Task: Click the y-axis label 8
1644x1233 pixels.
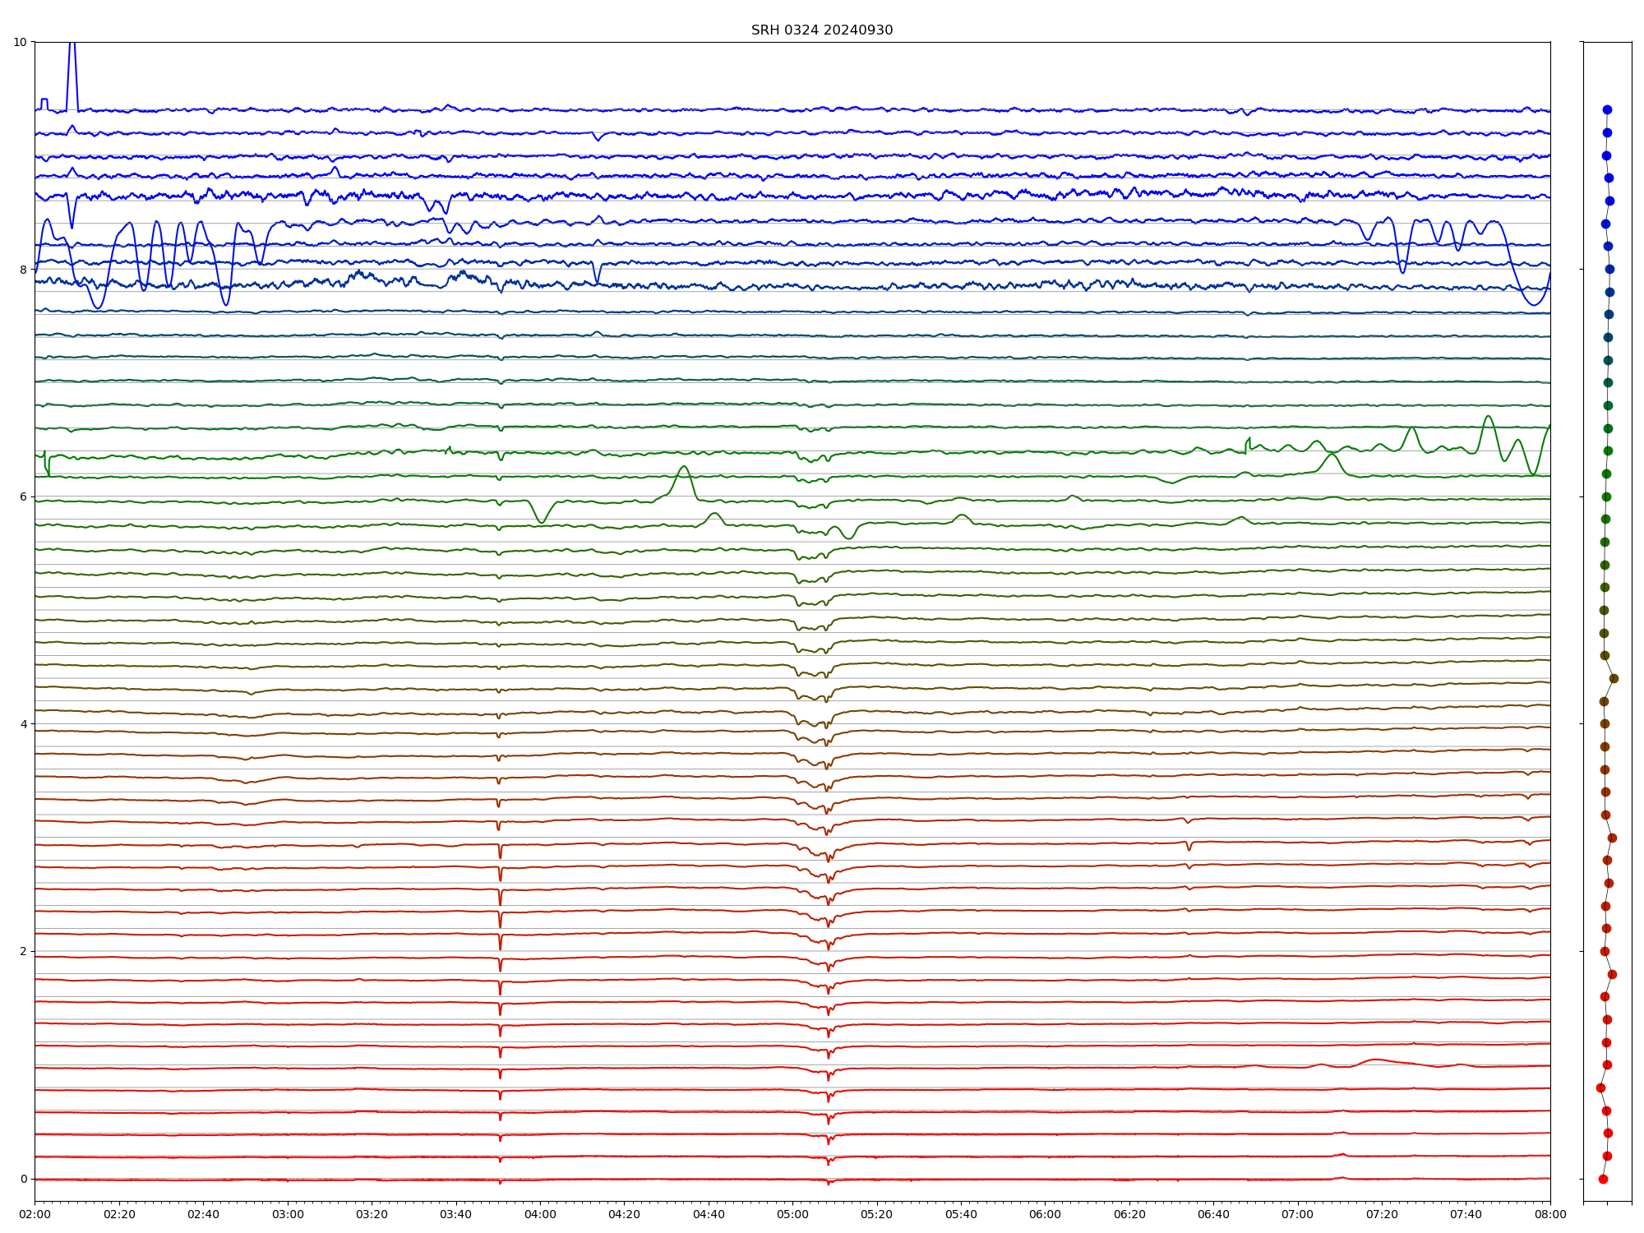Action: 23,270
